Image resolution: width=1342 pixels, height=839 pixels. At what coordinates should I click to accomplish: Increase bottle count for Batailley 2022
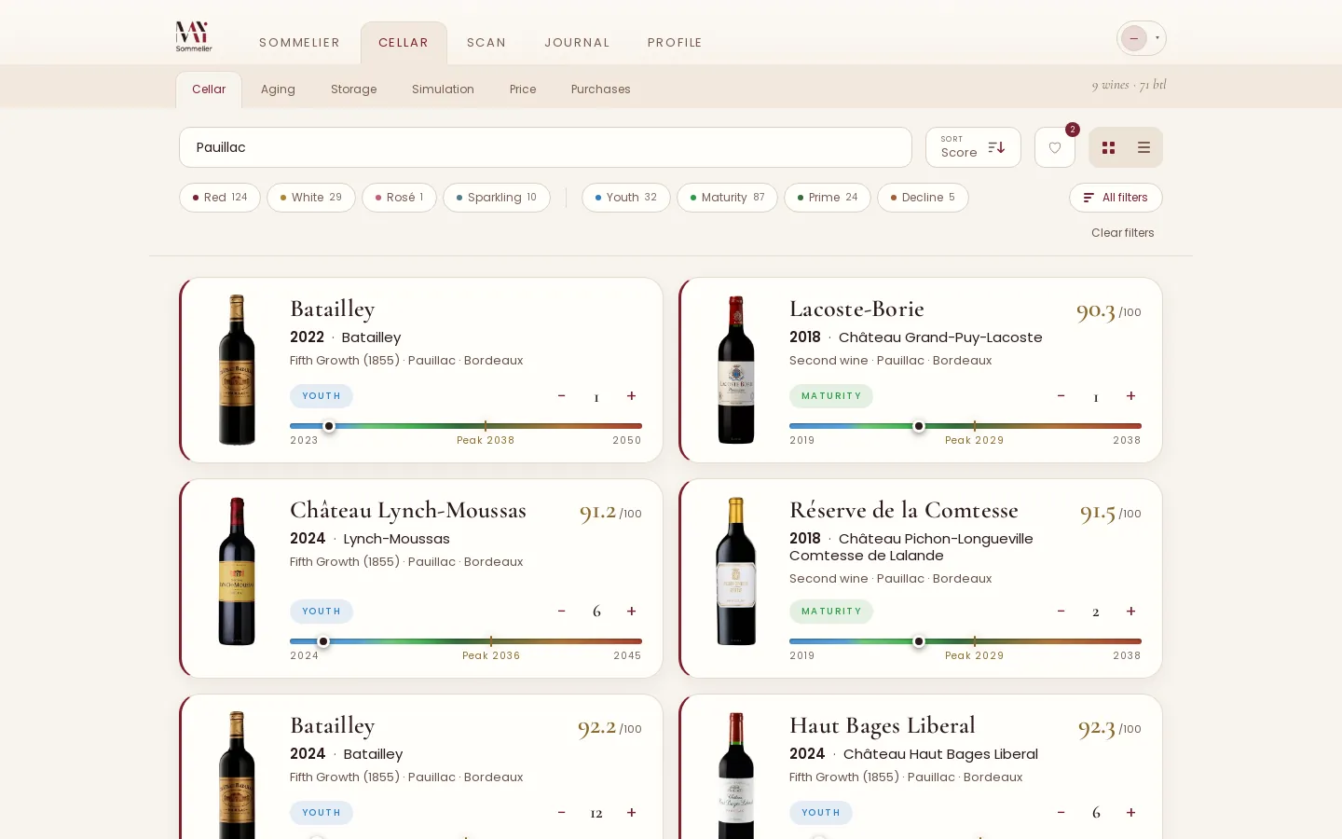[631, 396]
